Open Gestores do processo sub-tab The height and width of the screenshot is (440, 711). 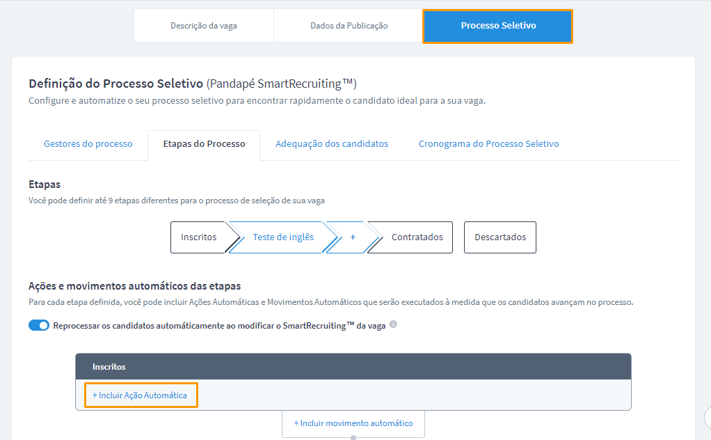point(88,144)
